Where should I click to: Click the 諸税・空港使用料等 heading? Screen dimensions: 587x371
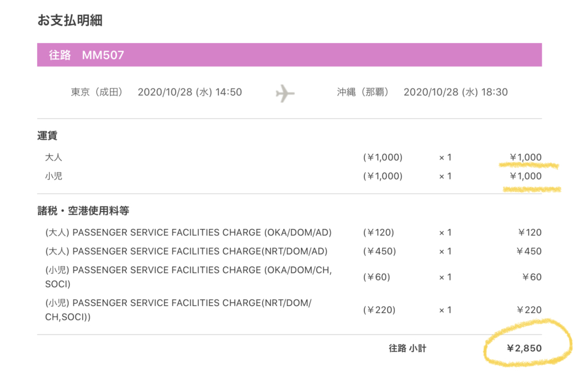coord(83,211)
